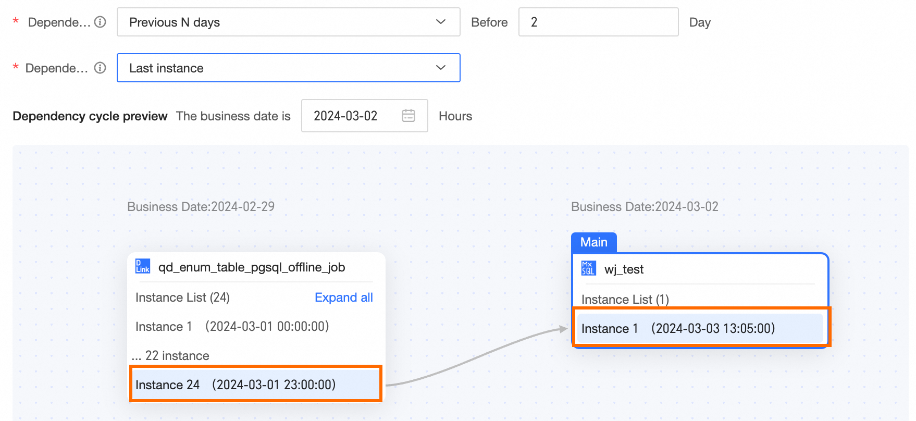Image resolution: width=916 pixels, height=421 pixels.
Task: Click the Instance List (1) header
Action: pos(625,300)
